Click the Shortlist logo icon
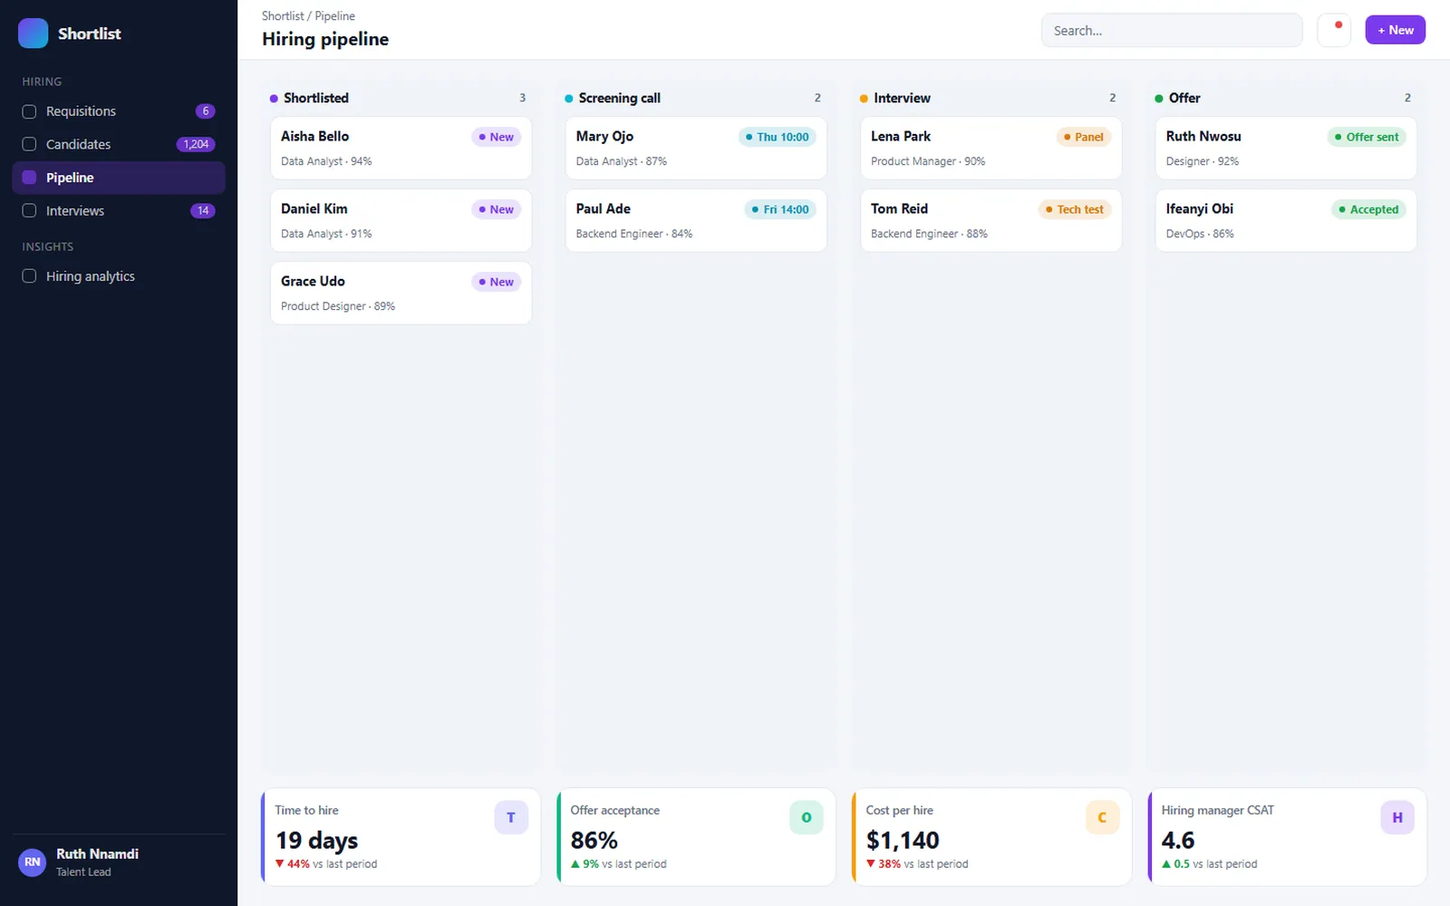 (x=33, y=34)
